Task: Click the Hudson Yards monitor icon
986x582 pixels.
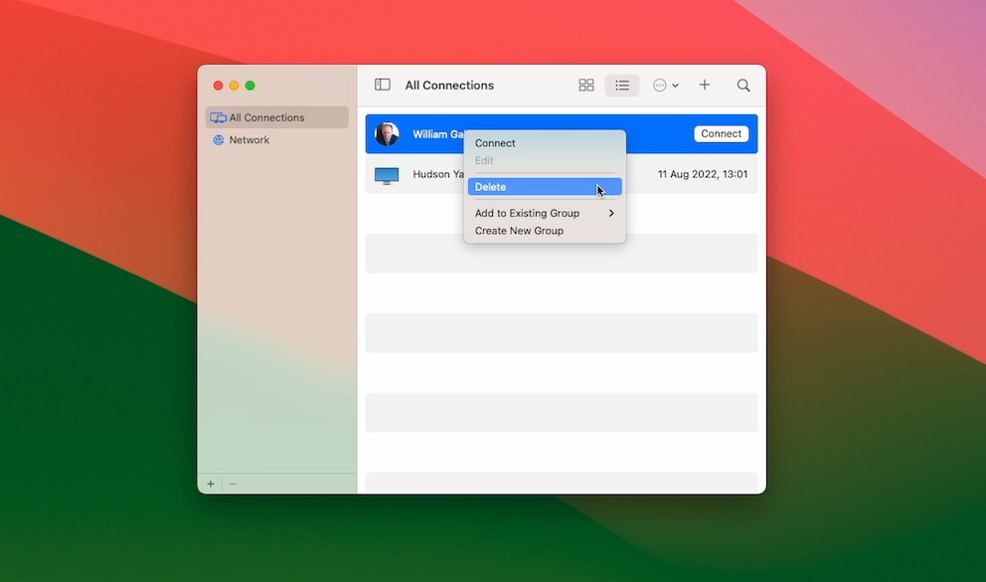Action: point(387,175)
